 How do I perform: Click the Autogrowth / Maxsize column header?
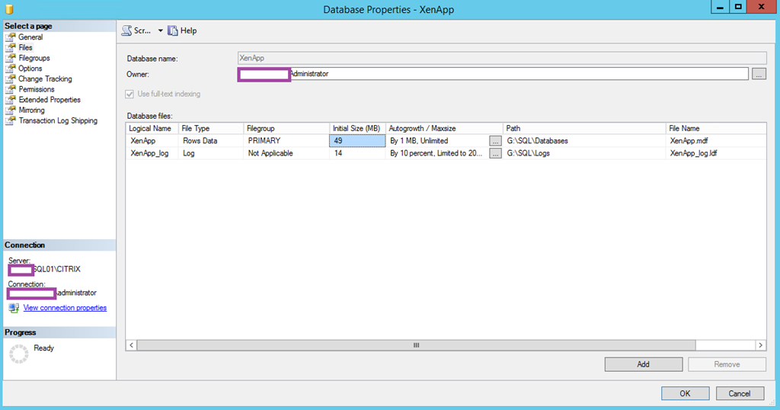[x=444, y=128]
